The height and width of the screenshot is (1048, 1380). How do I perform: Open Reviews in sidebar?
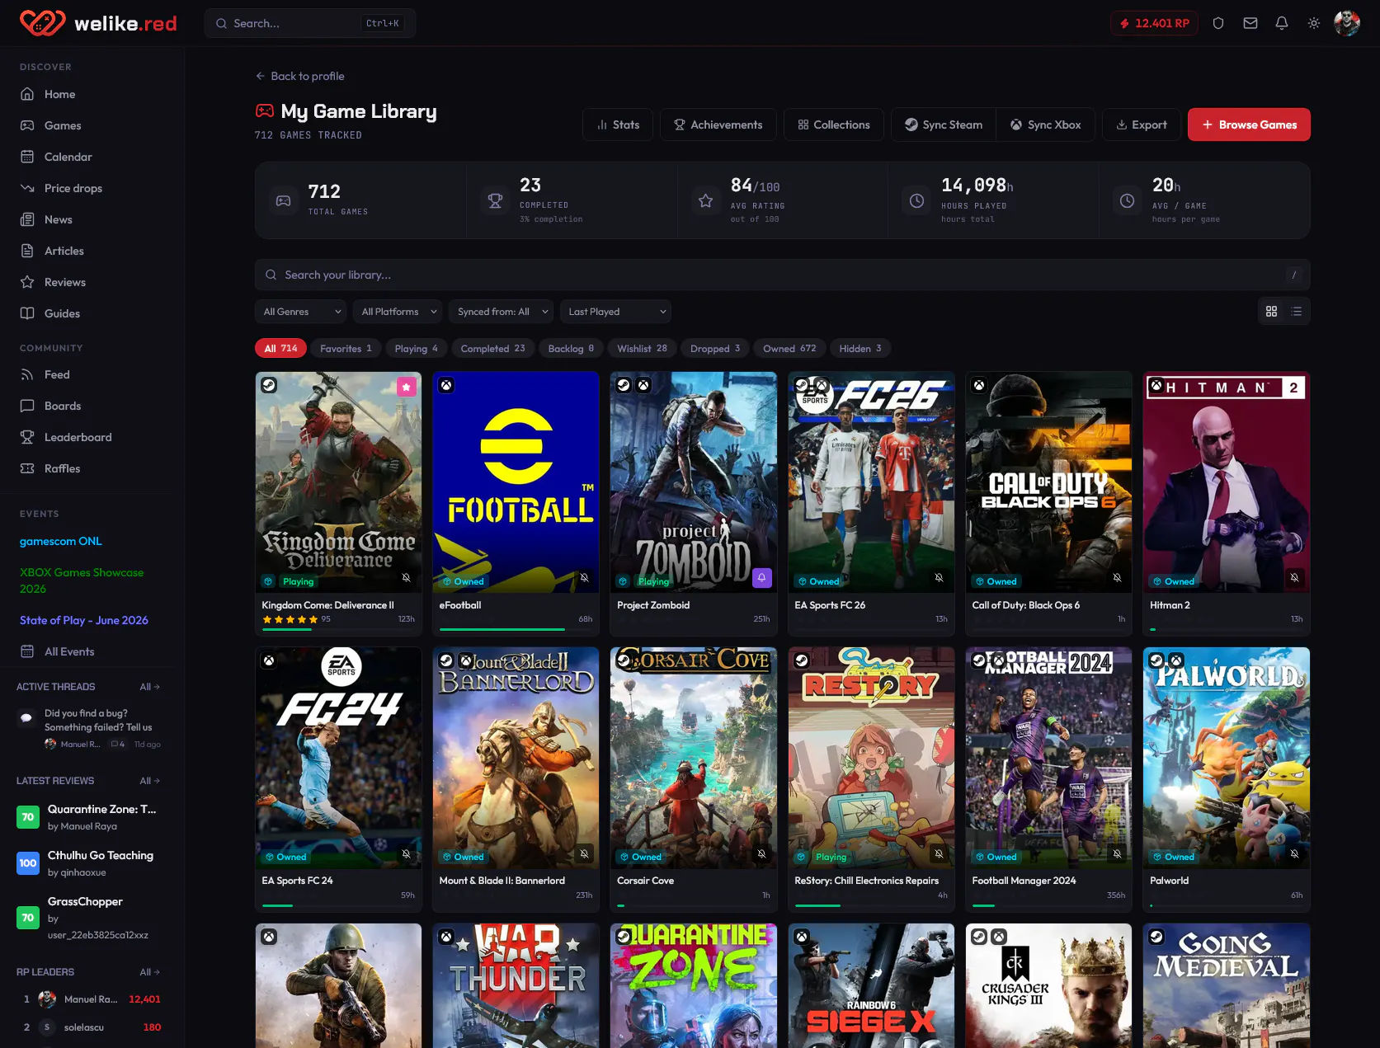pyautogui.click(x=92, y=282)
